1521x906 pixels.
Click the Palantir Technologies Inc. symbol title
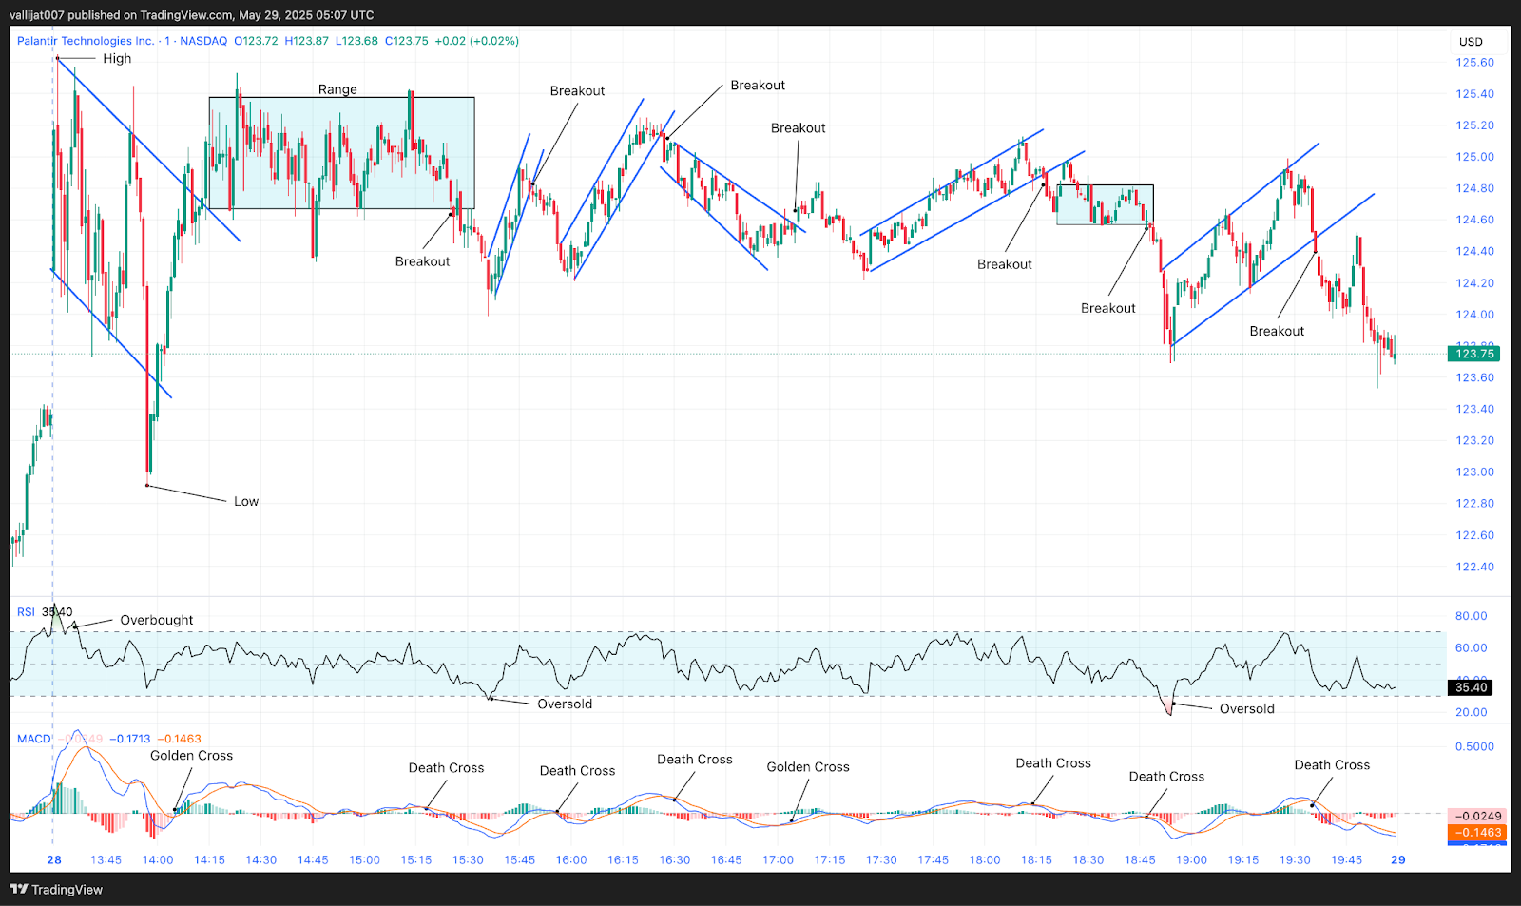click(86, 41)
